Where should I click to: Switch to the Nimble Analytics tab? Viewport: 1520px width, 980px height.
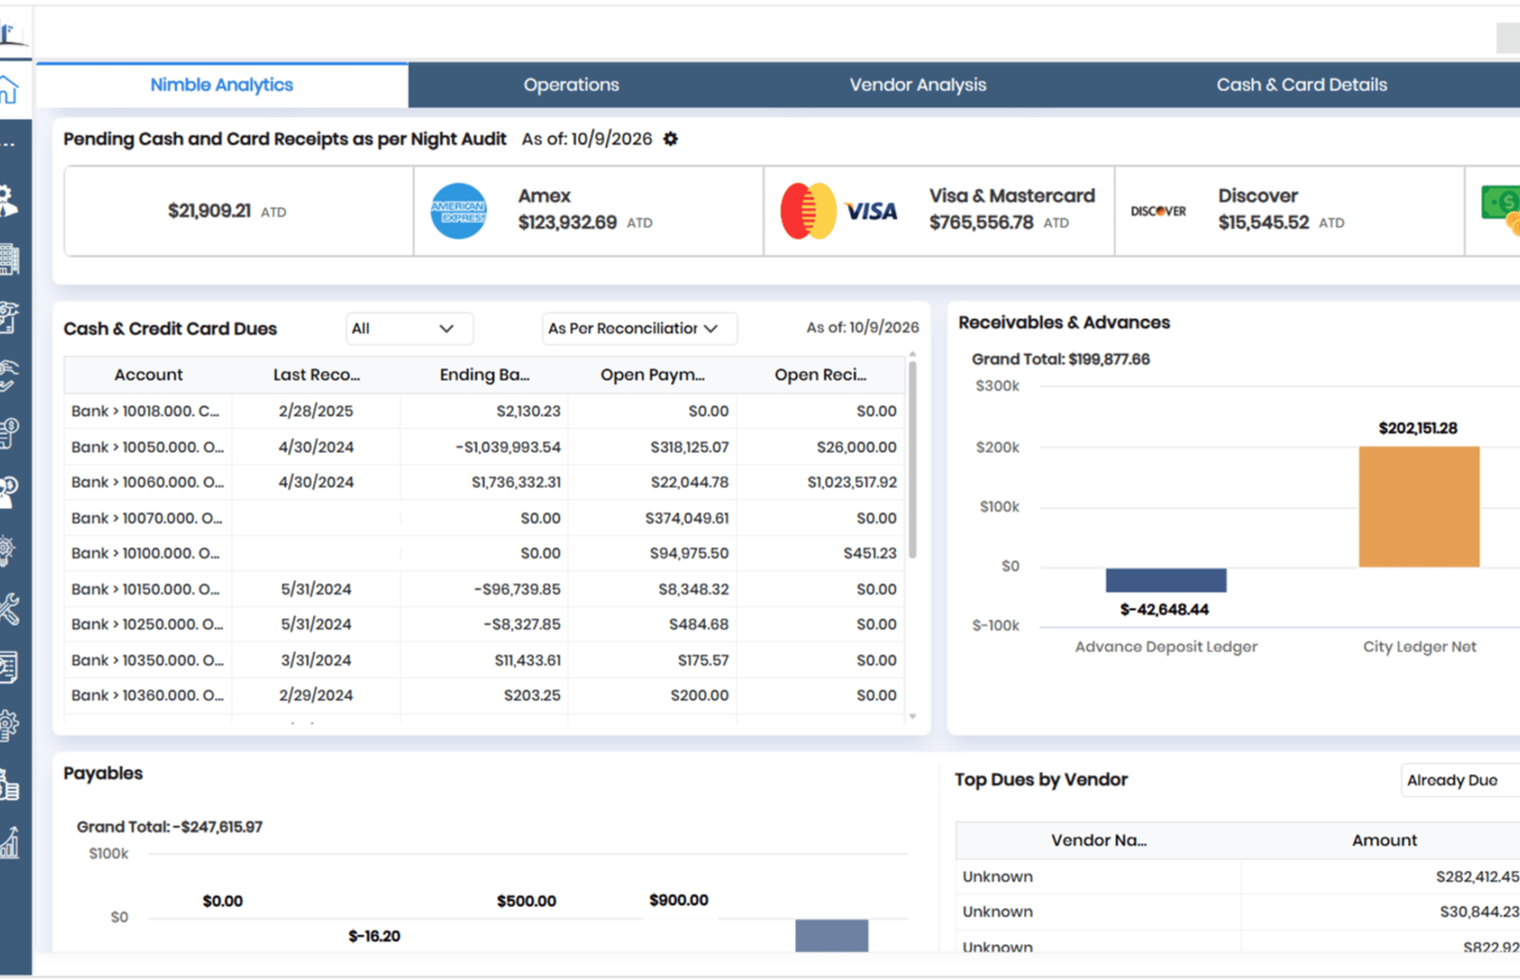221,85
